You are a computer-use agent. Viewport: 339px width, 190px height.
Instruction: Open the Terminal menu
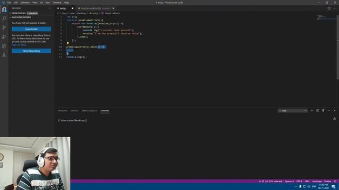[x=57, y=3]
